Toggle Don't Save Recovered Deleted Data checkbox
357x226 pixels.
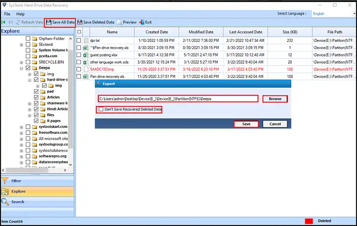(x=101, y=109)
